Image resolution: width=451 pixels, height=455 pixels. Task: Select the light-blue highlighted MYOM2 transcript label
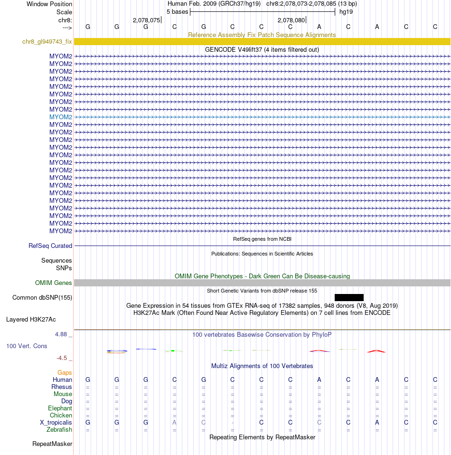tap(61, 117)
